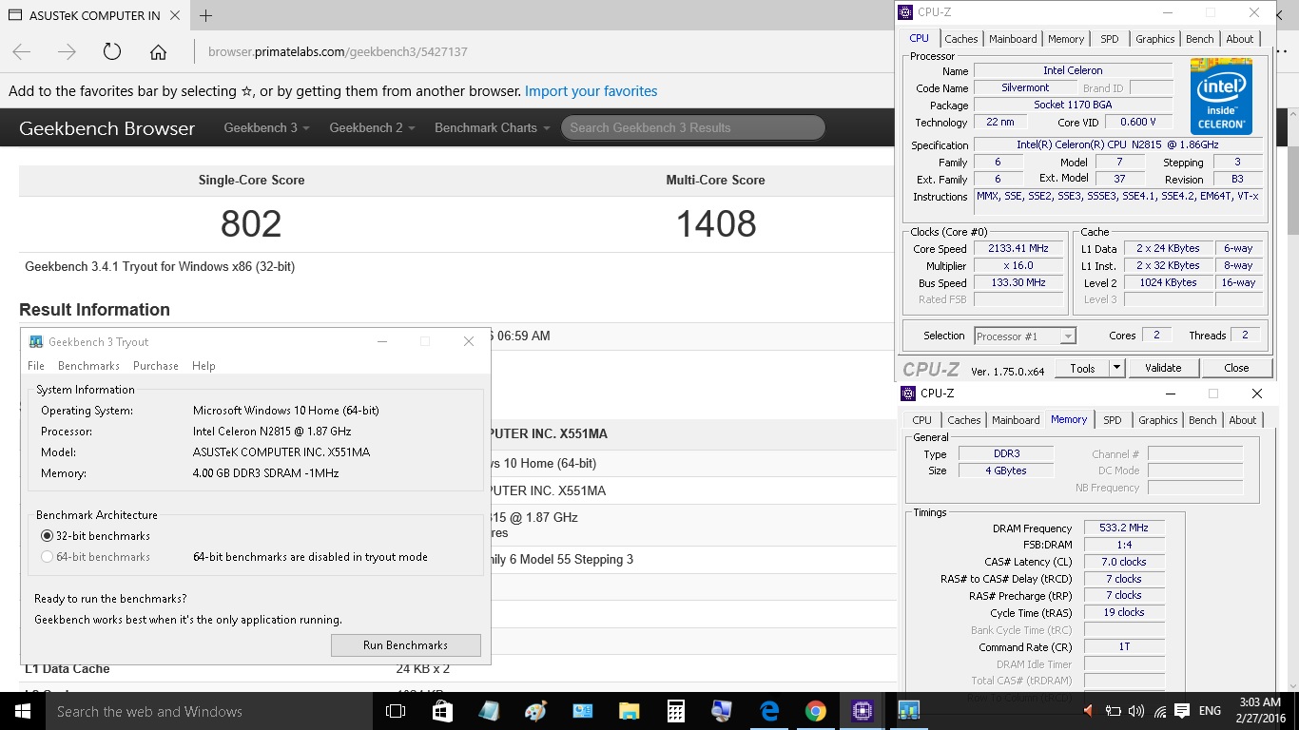
Task: Click the computer monitor taskbar icon
Action: tap(722, 711)
